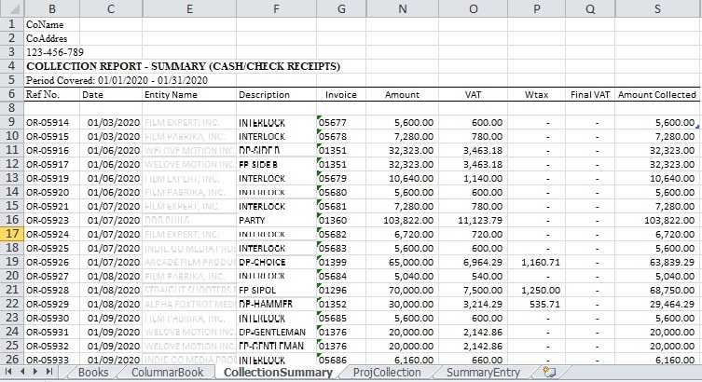Click the Ref No. header cell
The height and width of the screenshot is (382, 702).
pyautogui.click(x=52, y=94)
